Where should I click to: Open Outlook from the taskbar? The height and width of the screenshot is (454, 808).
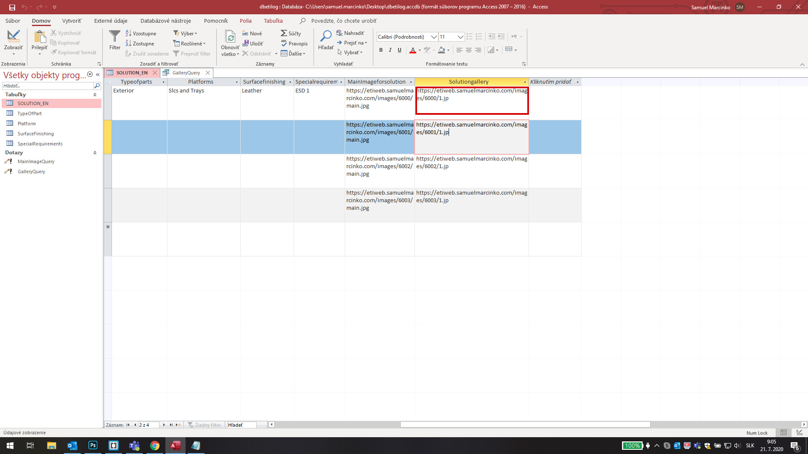coord(72,446)
